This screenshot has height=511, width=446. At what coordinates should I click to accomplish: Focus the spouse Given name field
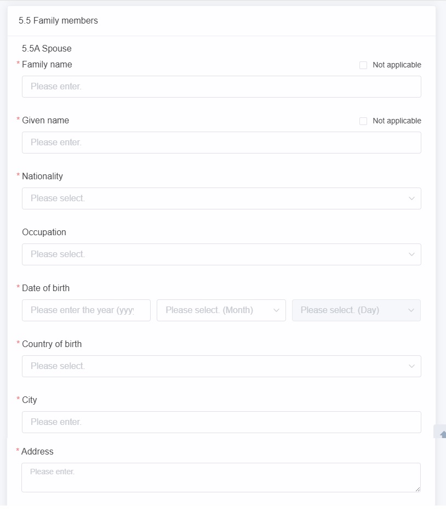221,143
